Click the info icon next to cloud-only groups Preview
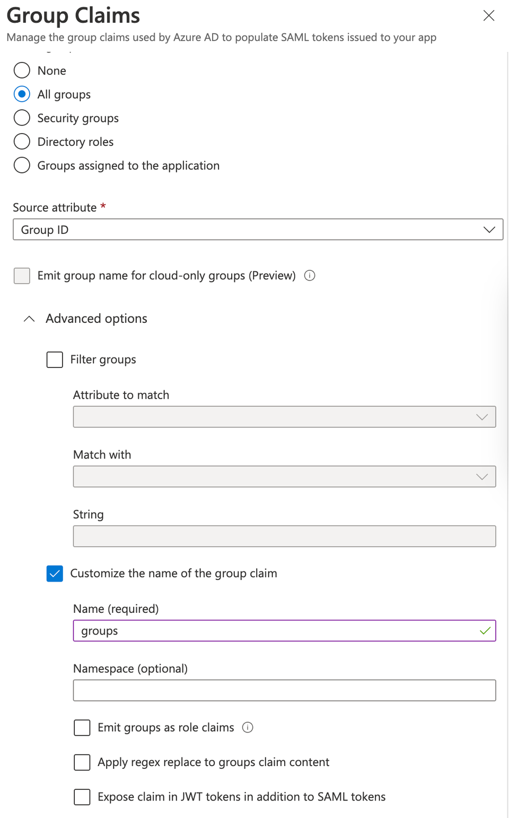This screenshot has height=818, width=509. coord(310,276)
